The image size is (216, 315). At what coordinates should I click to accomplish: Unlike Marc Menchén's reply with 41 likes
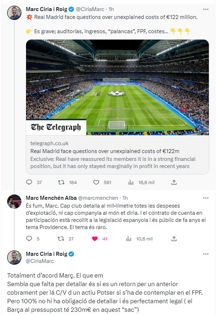(95, 239)
